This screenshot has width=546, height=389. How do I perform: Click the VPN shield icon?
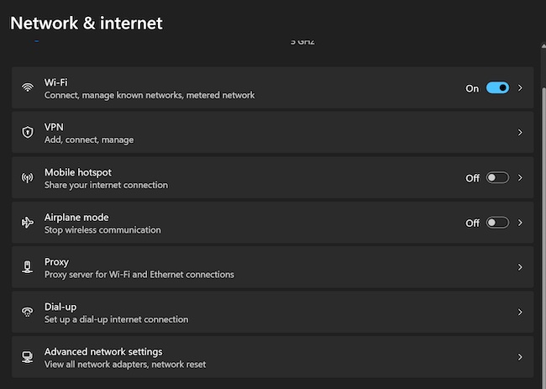(28, 133)
